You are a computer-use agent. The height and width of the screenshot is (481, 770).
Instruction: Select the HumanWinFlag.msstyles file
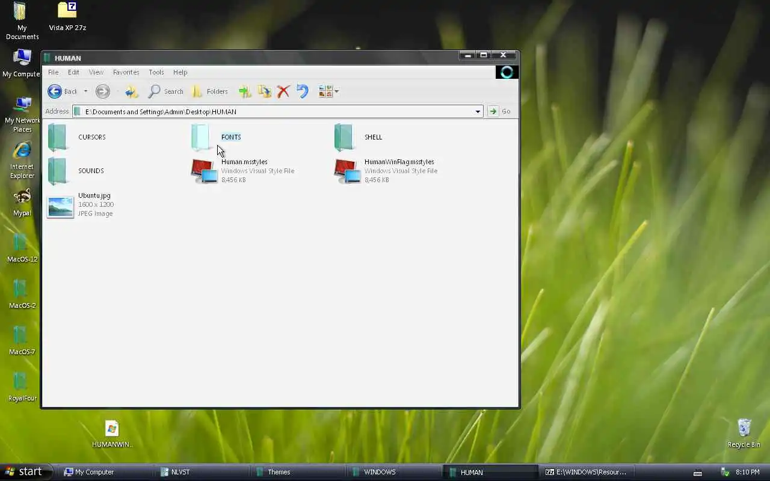tap(386, 171)
